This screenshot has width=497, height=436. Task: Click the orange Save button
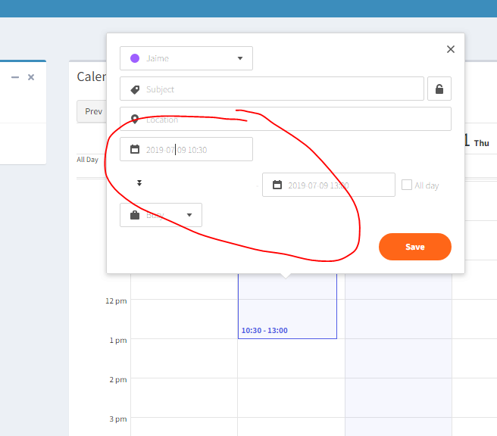pos(415,247)
